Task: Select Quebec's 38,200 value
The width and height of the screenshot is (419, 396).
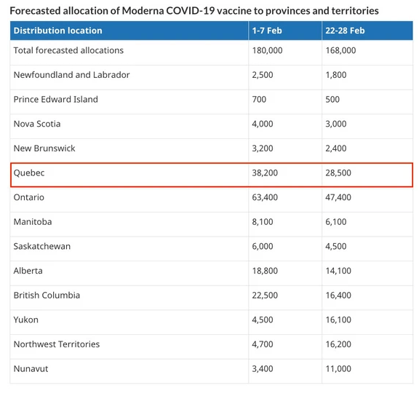Action: (x=265, y=173)
